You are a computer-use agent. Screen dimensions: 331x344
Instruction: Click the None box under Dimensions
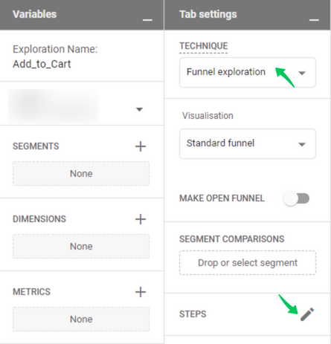(81, 247)
